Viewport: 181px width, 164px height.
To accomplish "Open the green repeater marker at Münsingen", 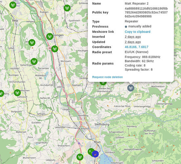I will 50,36.
